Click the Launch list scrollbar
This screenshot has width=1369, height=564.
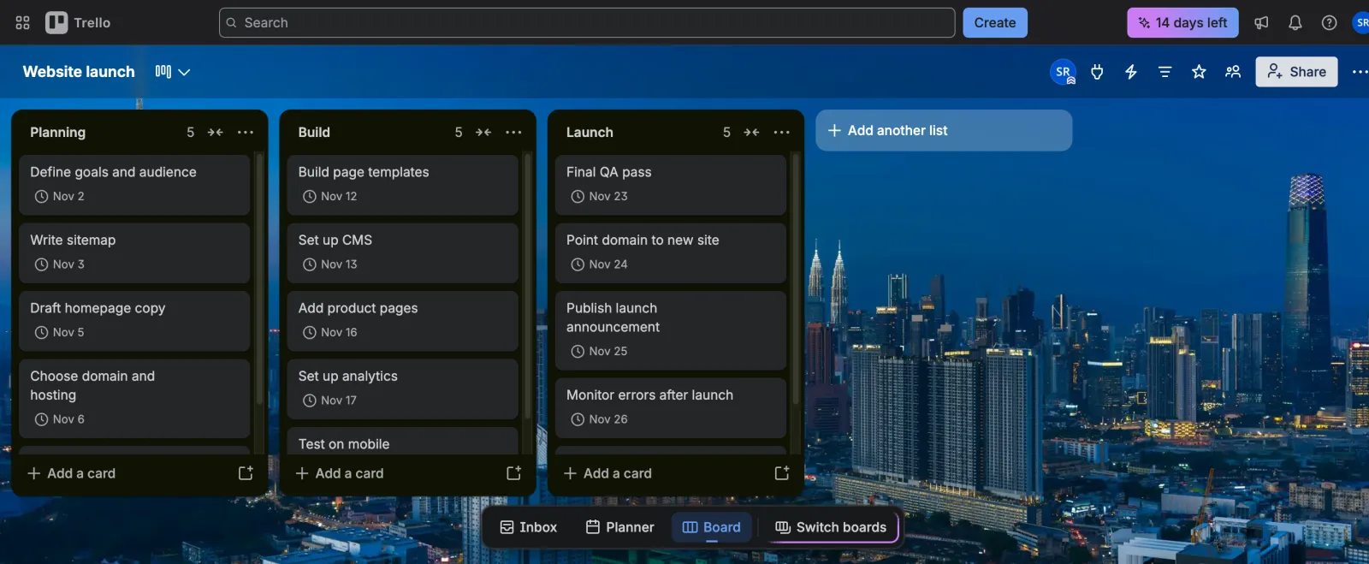click(x=796, y=279)
